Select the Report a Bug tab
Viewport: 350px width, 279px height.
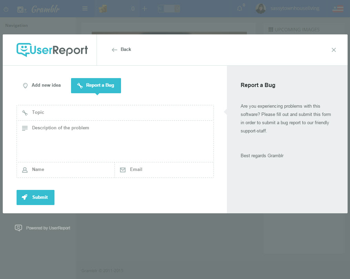(96, 85)
